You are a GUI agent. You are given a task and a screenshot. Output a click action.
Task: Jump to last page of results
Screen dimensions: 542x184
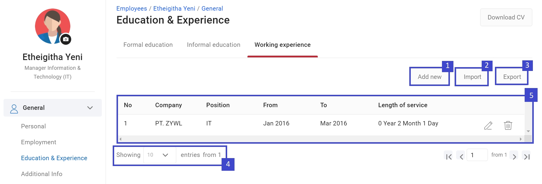(527, 157)
